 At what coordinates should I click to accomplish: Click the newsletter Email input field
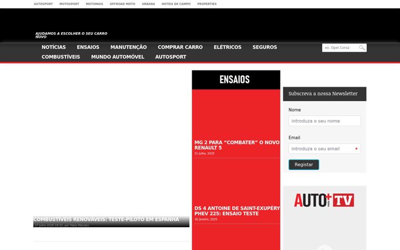(x=324, y=149)
